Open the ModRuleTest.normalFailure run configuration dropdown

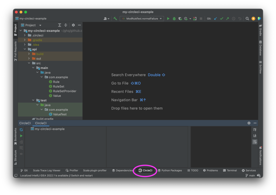click(142, 19)
